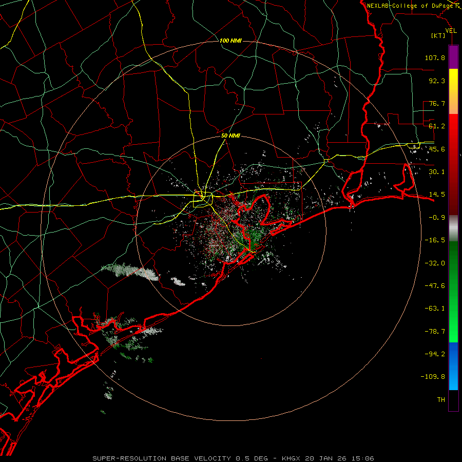462x462 pixels.
Task: Click the [KT] units label
Action: [438, 36]
